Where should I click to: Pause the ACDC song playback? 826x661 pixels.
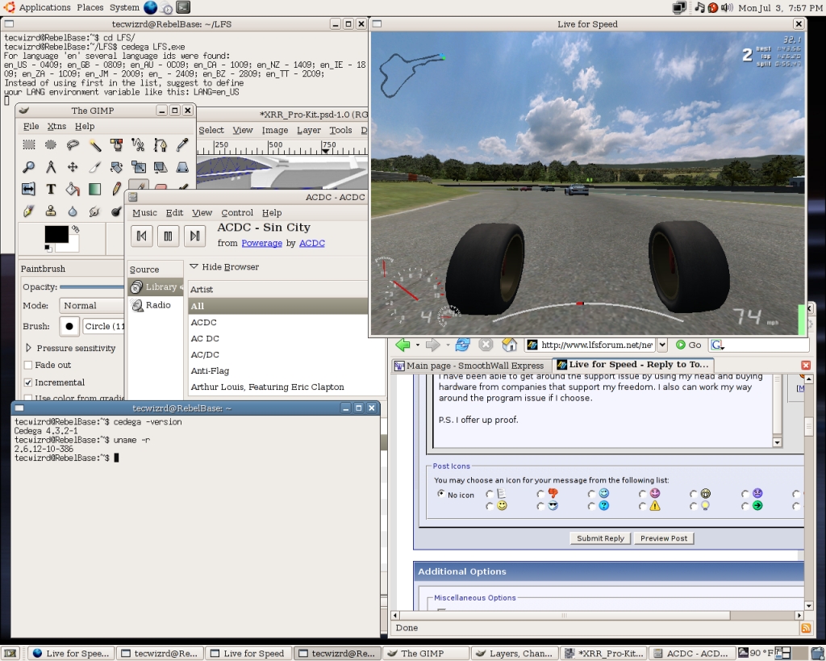168,236
